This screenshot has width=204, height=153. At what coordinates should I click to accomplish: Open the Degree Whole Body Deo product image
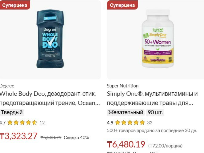50,39
